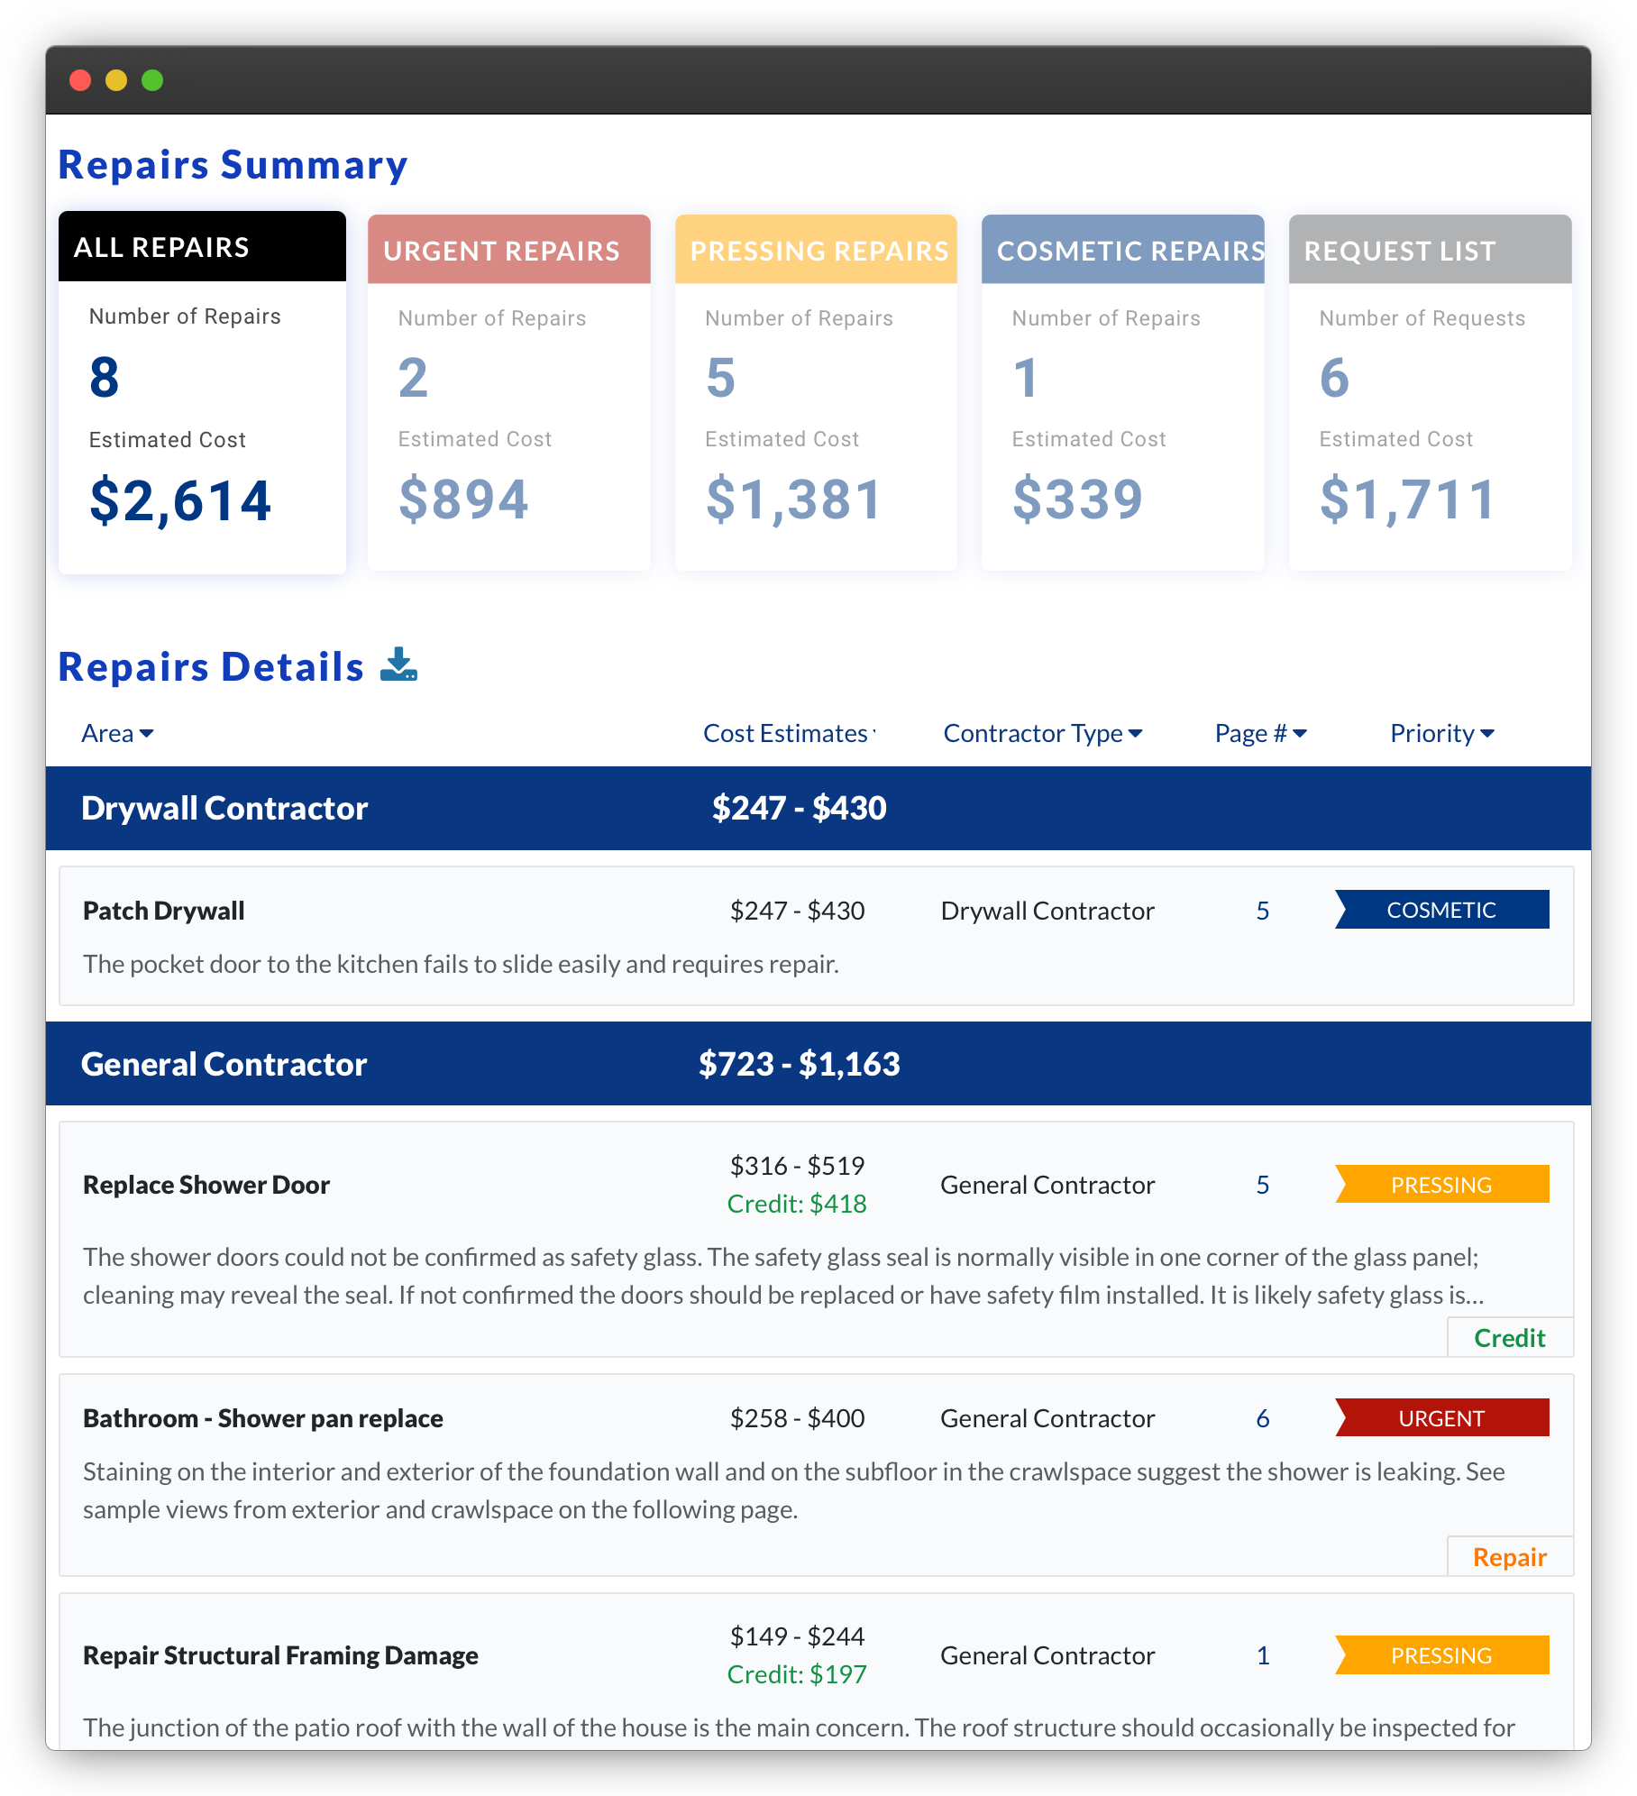
Task: Click the Repair button on Shower pan replace
Action: coord(1509,1557)
